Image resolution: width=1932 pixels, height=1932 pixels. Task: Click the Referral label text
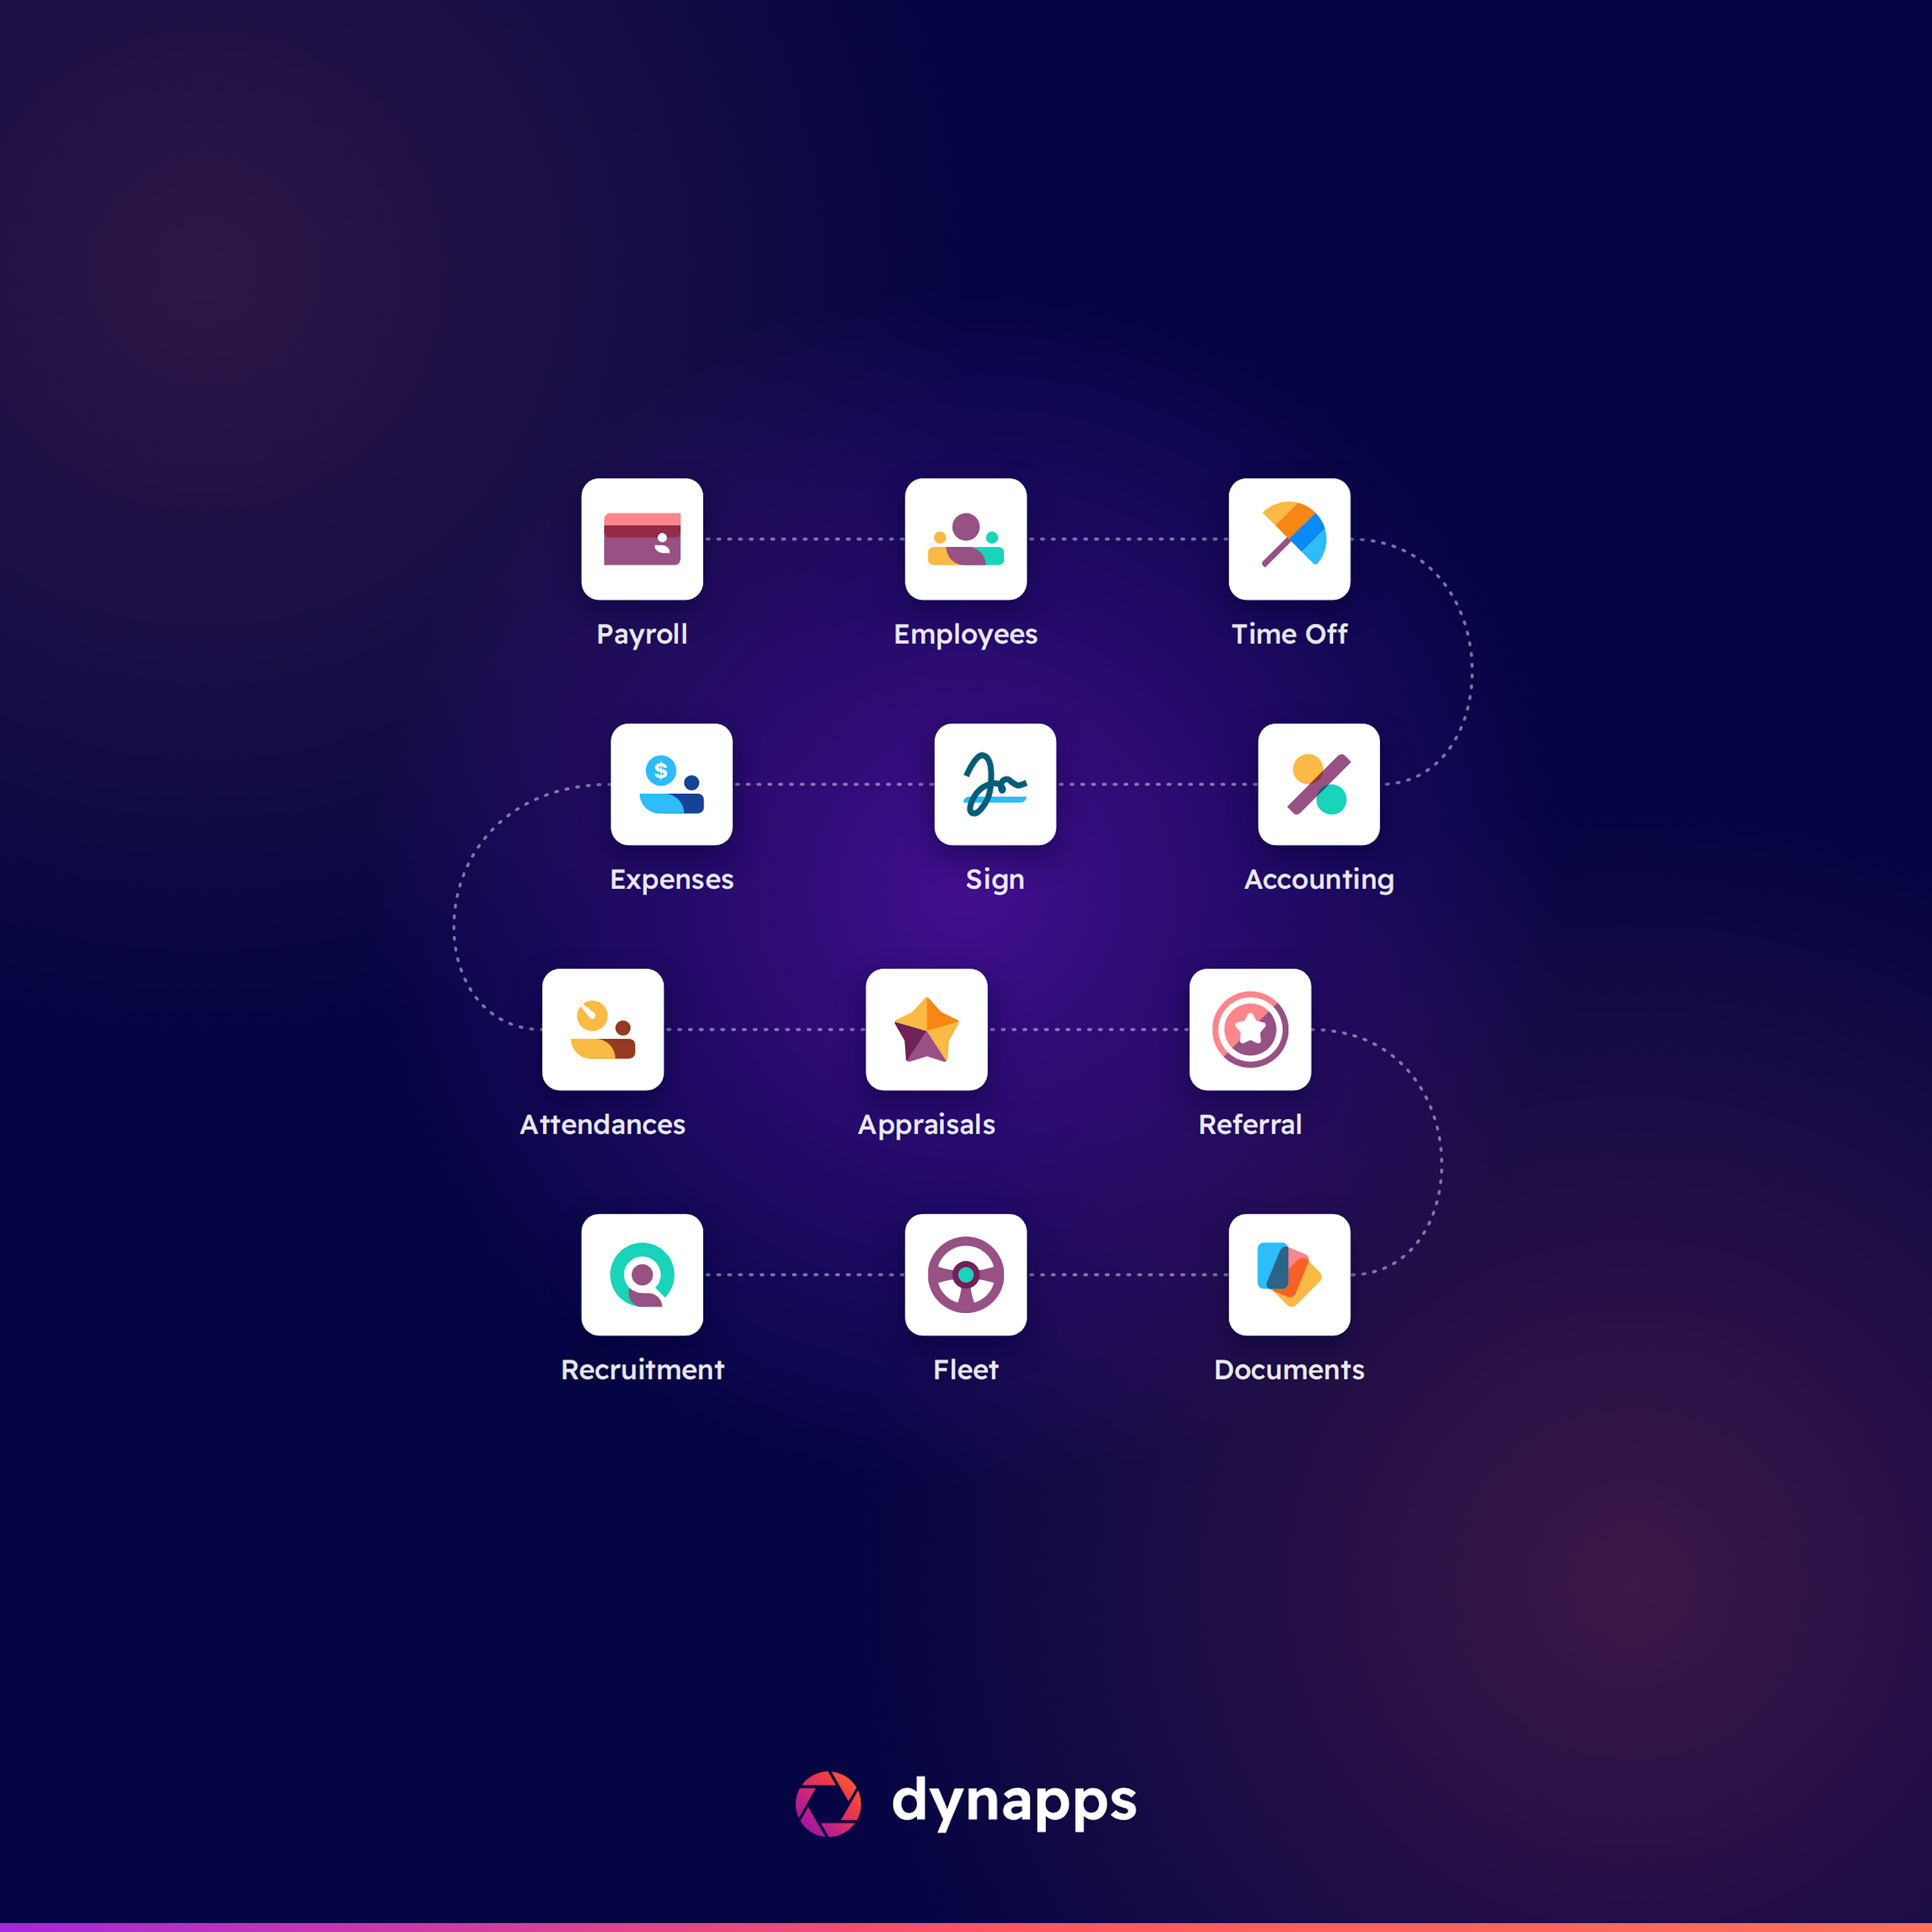point(1250,1124)
